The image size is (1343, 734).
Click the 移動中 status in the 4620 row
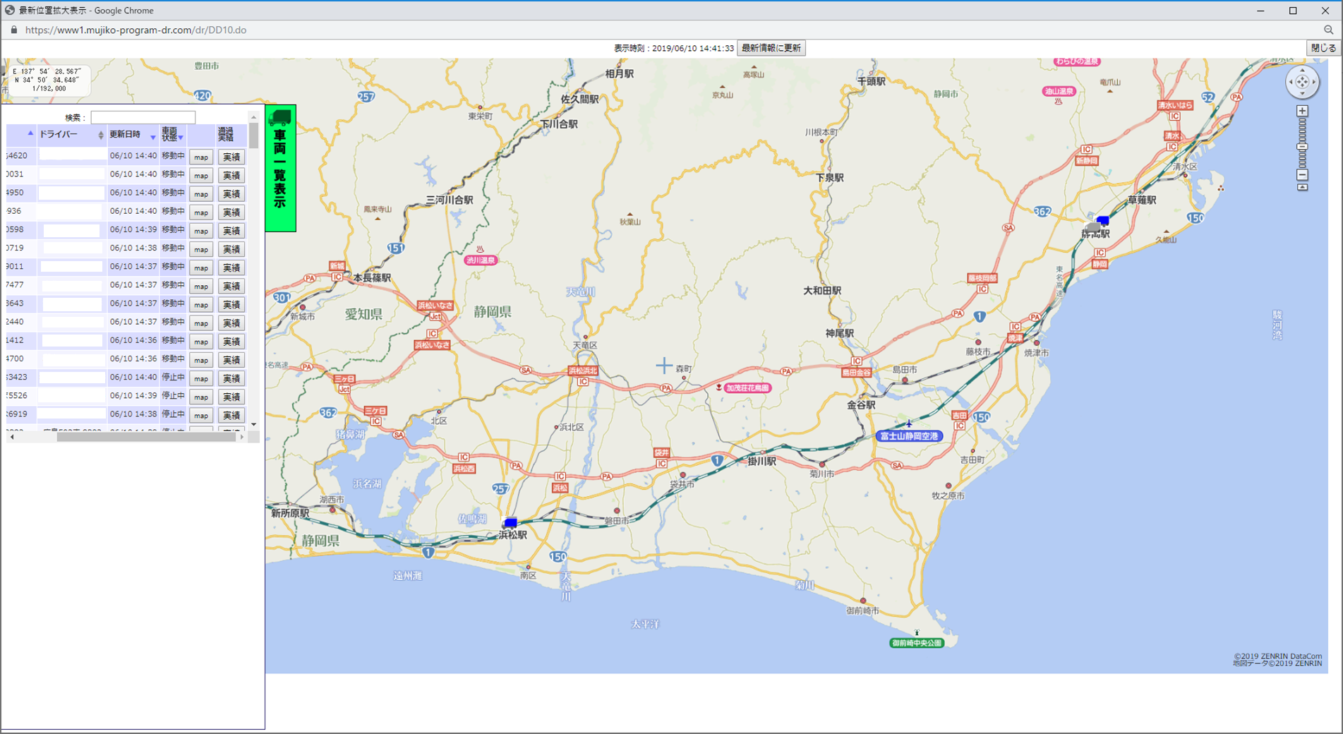173,156
